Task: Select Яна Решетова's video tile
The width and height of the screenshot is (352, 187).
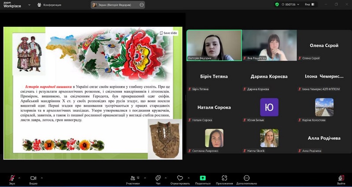Action: point(269,45)
